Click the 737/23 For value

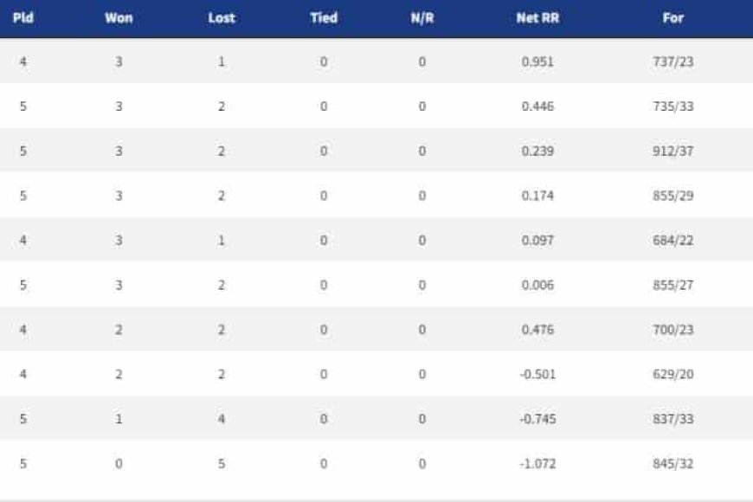673,62
